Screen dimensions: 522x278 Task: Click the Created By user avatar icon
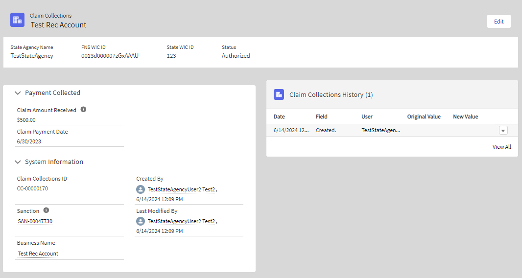click(141, 189)
